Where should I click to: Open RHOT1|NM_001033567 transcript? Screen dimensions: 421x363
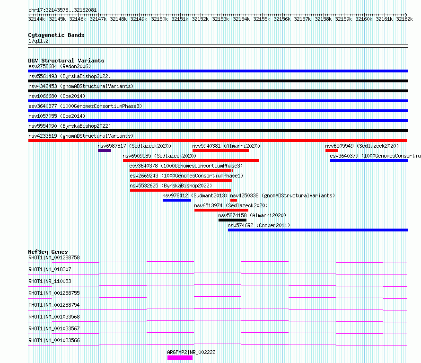tap(54, 328)
